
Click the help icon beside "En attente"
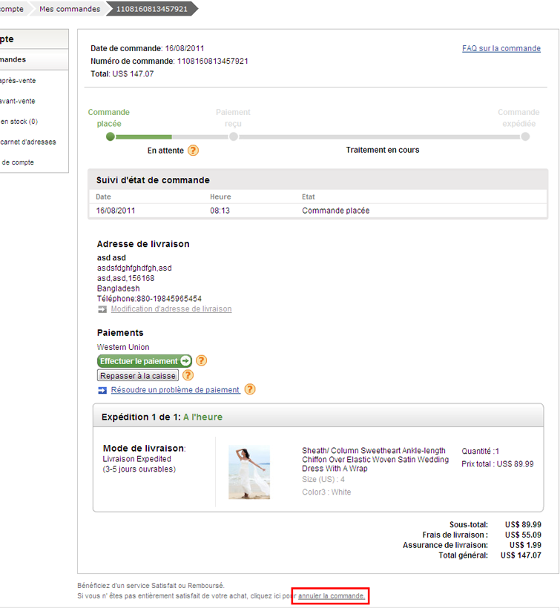193,151
